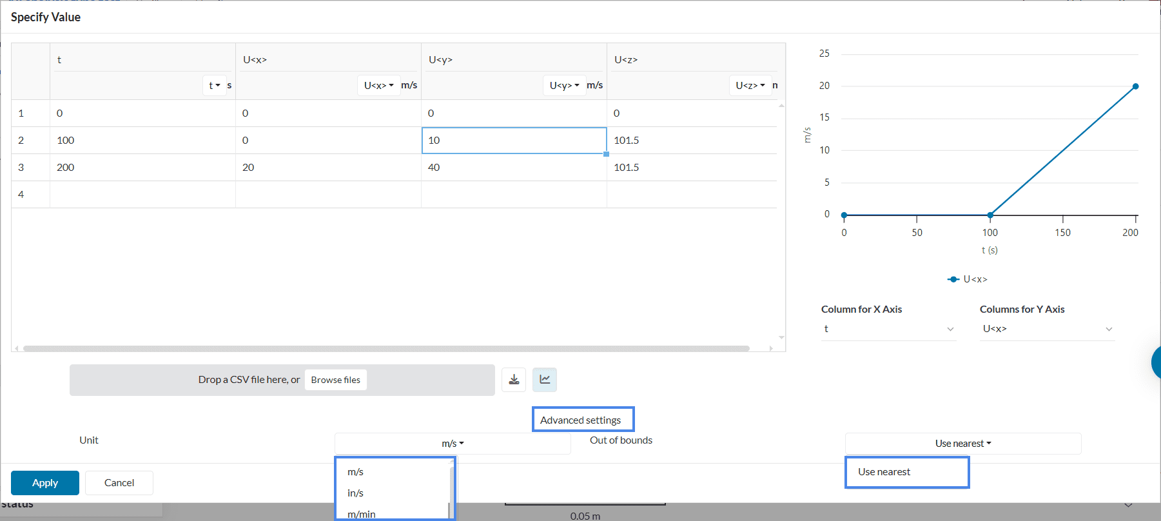Open the U<z> column header dropdown
Viewport: 1161px width, 521px height.
click(750, 85)
